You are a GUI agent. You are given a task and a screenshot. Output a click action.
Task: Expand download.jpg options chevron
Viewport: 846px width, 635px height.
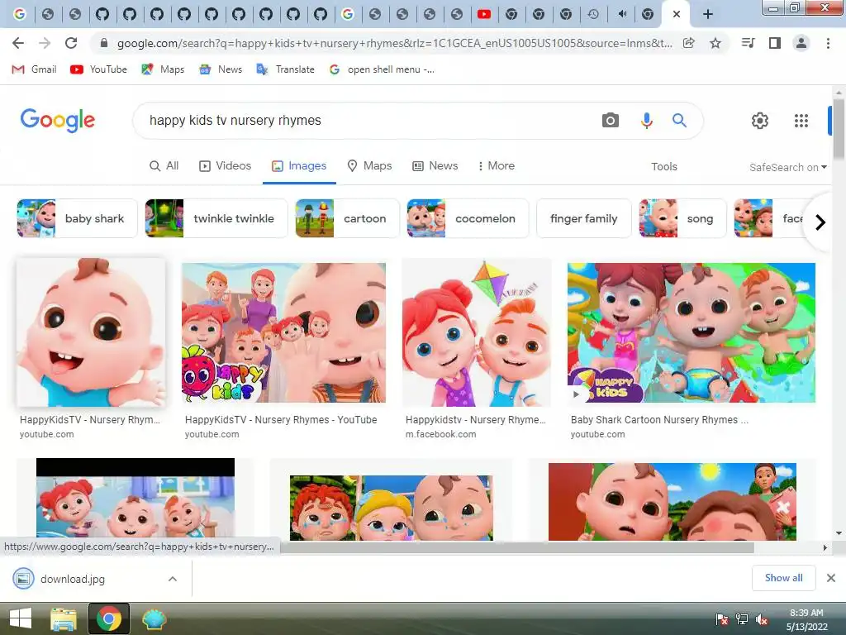point(173,579)
